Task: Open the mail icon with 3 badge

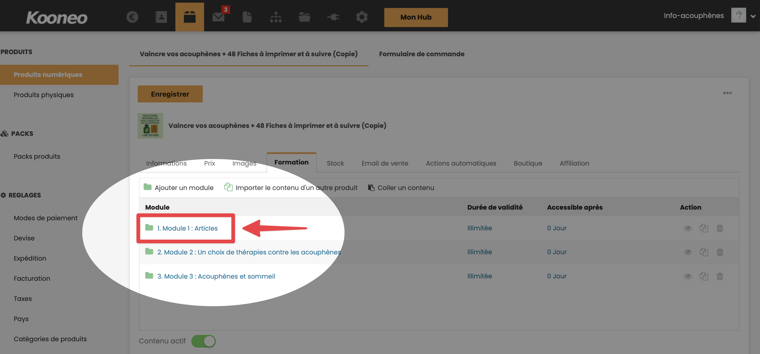Action: [219, 17]
